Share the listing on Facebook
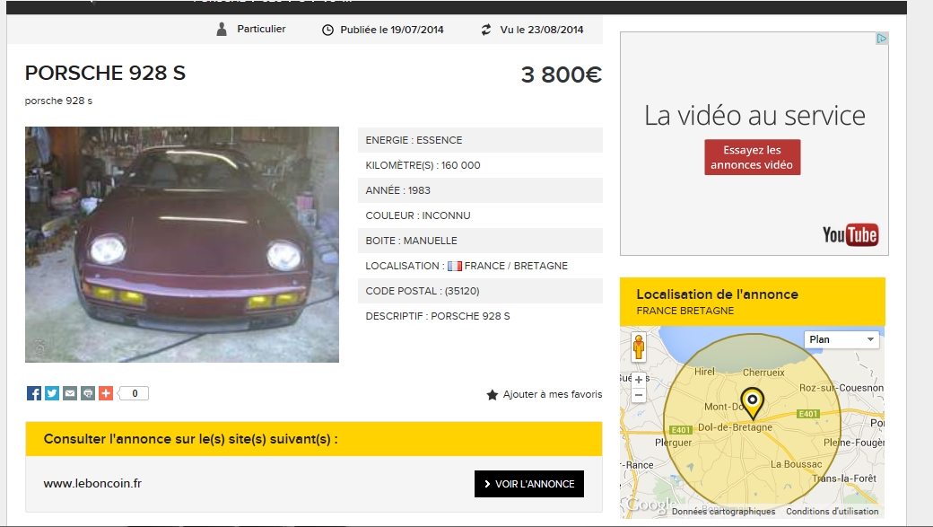This screenshot has height=527, width=933. 34,393
